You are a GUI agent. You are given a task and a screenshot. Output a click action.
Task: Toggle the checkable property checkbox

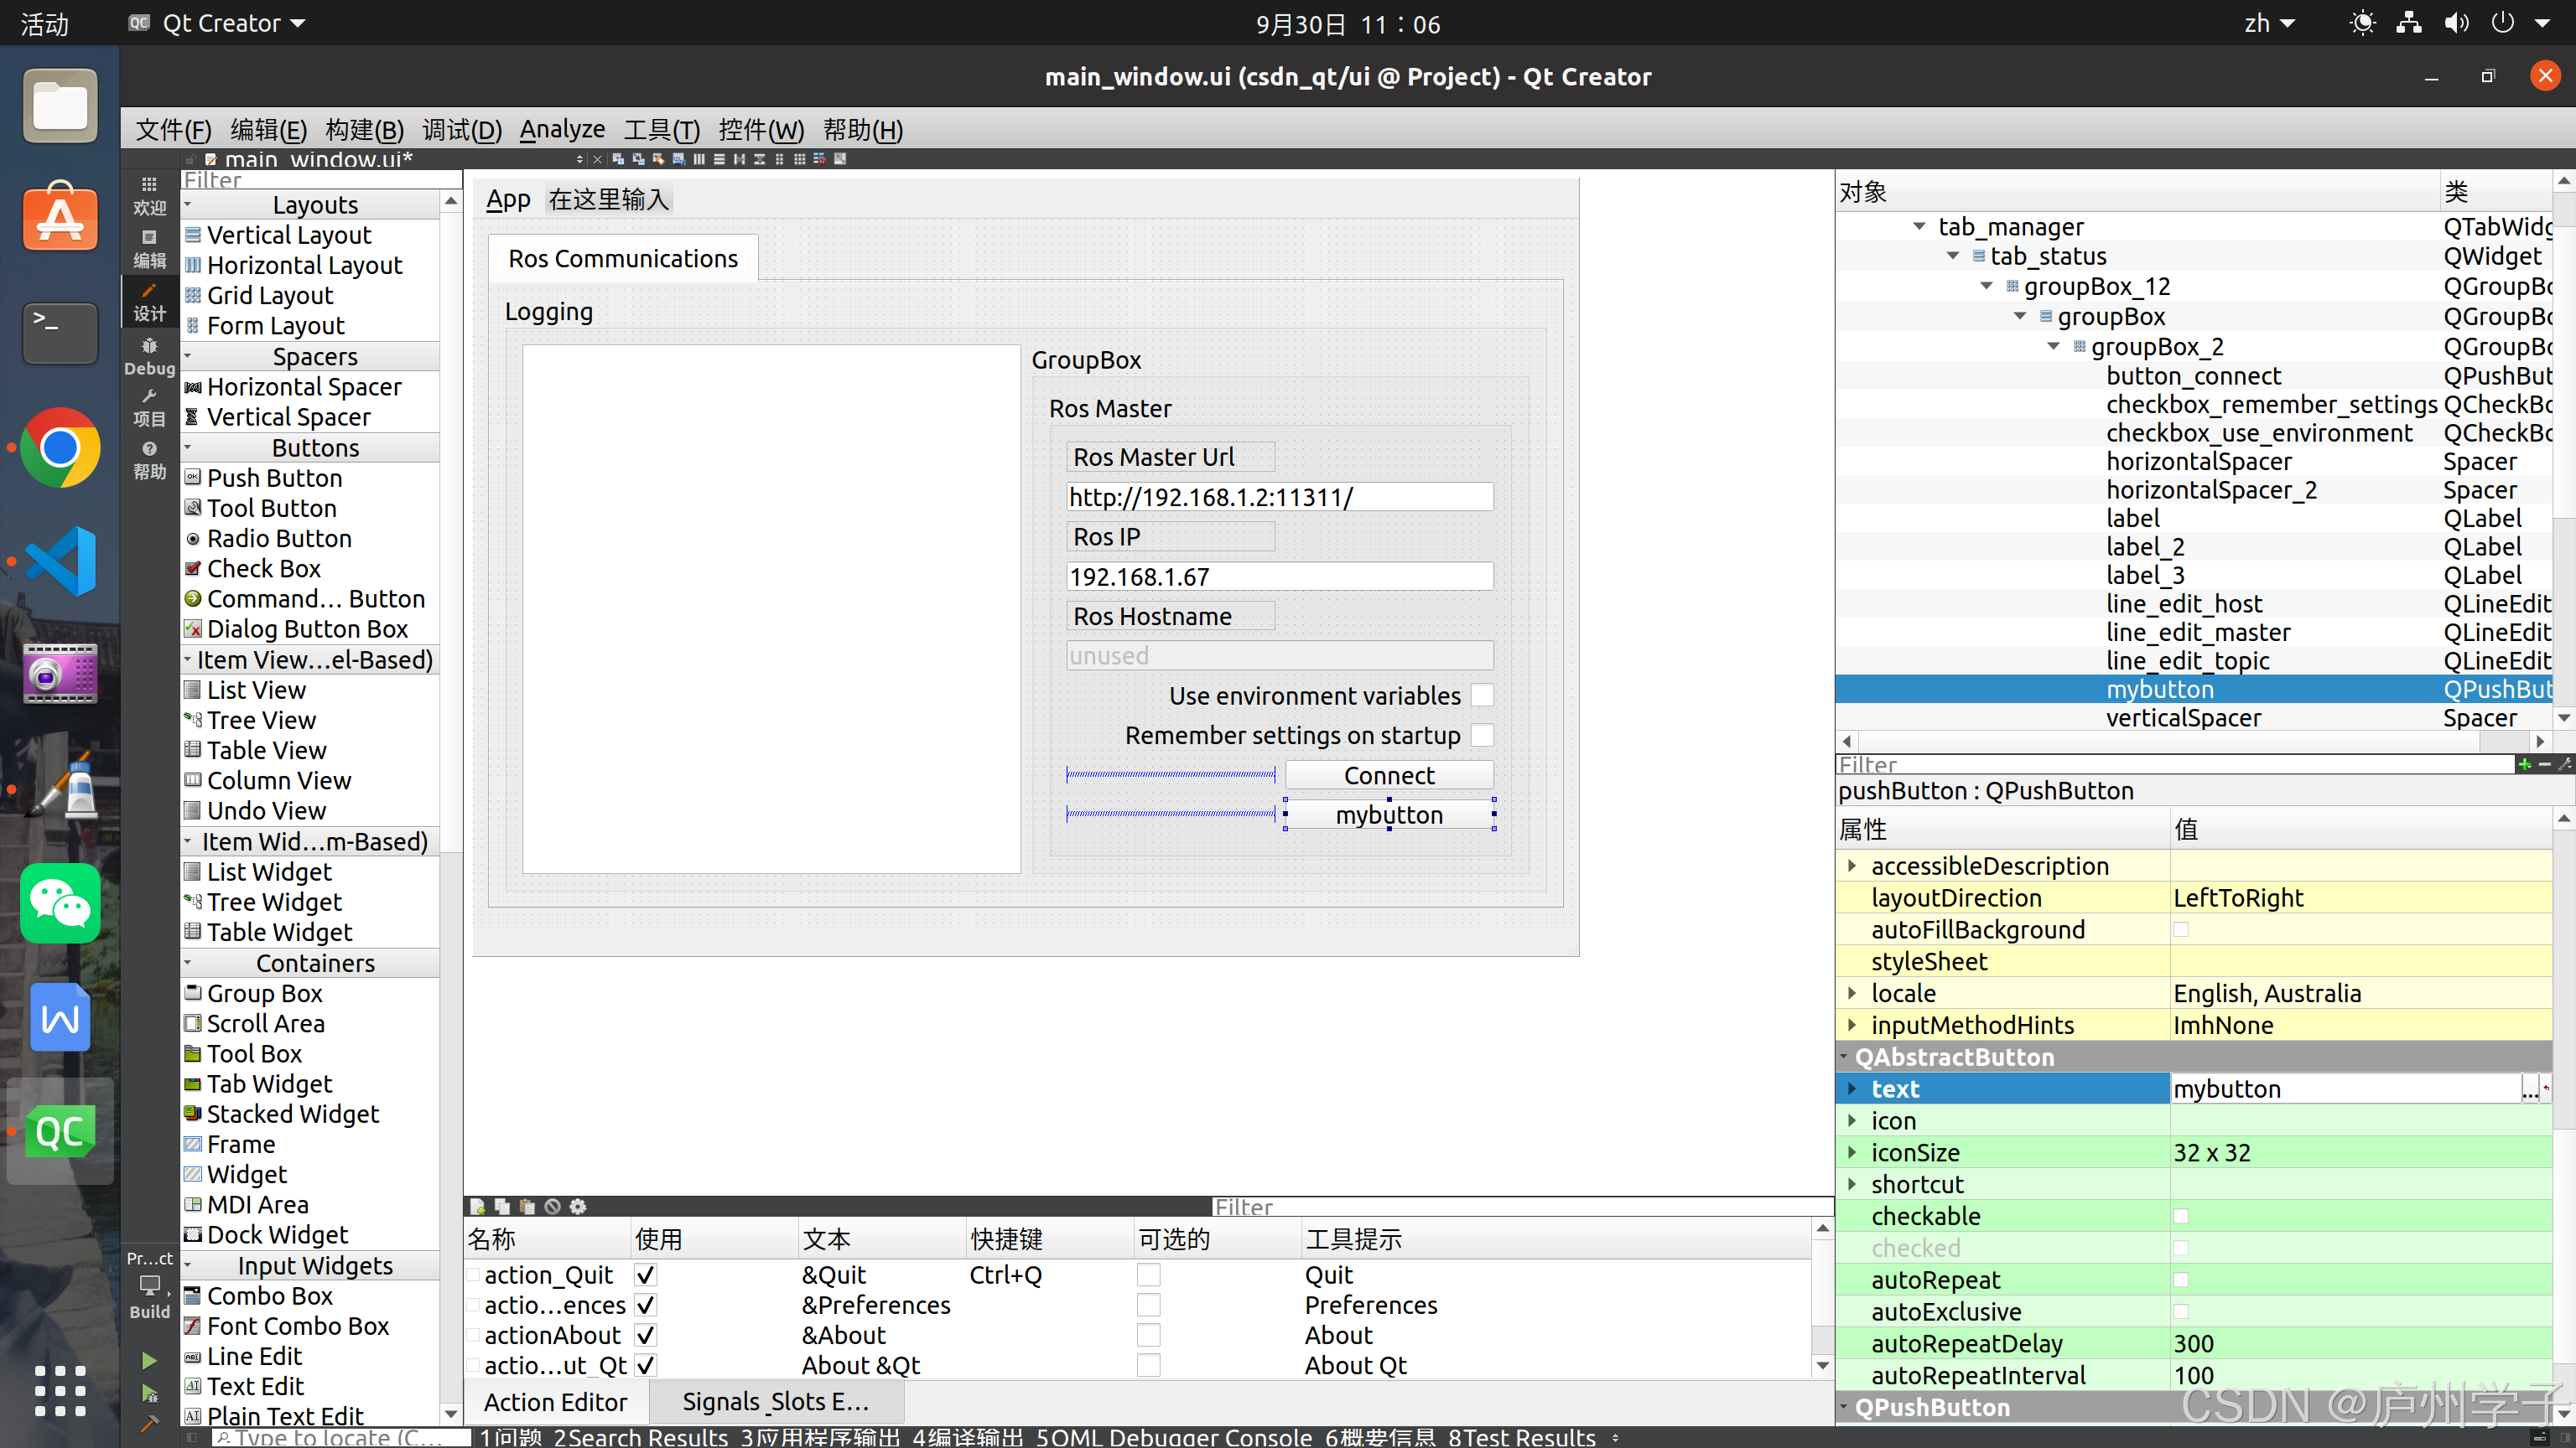coord(2181,1216)
